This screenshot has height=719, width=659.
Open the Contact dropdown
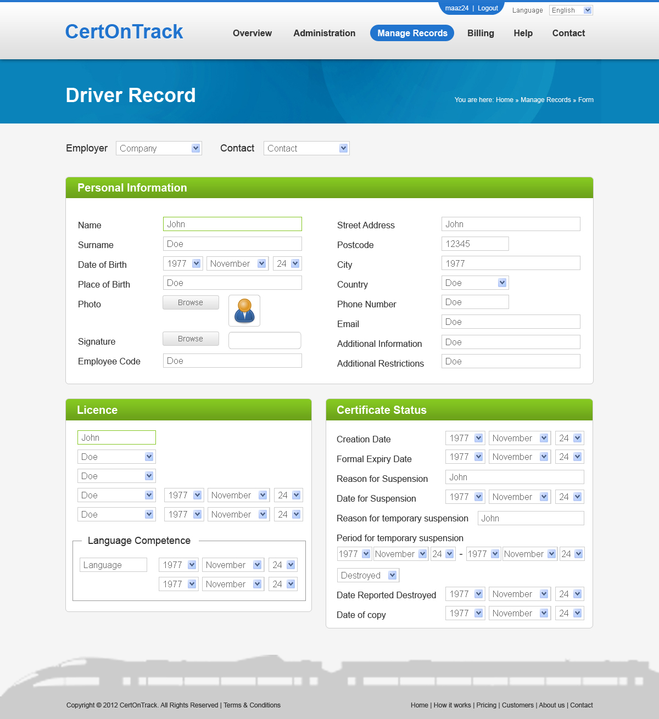(x=306, y=148)
